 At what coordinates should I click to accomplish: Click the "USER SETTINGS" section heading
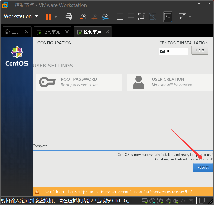53,66
